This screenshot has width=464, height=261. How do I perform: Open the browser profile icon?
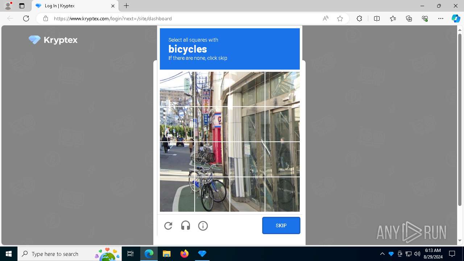pyautogui.click(x=8, y=6)
